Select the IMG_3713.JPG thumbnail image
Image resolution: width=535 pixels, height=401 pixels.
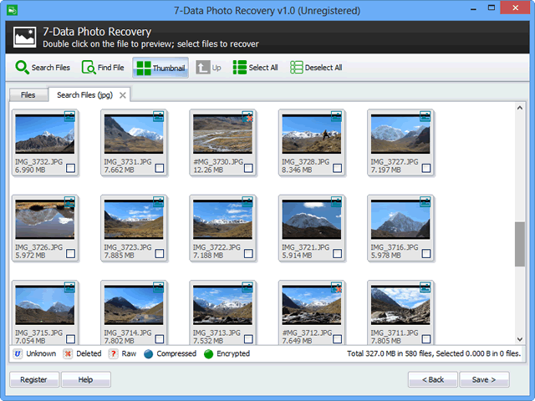point(222,305)
